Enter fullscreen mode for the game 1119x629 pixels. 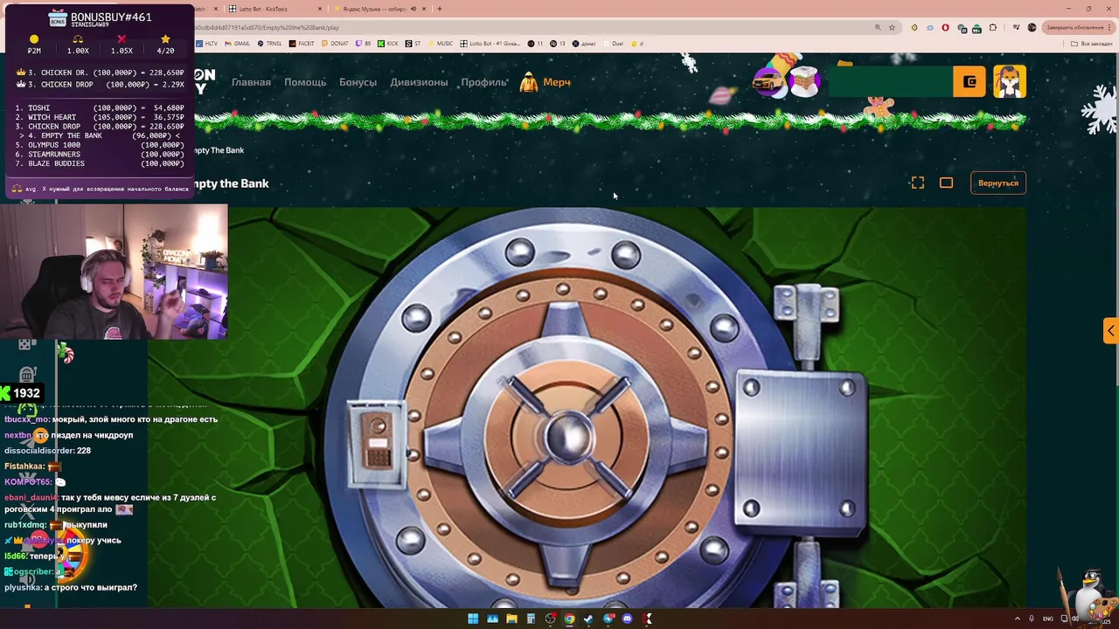point(917,183)
